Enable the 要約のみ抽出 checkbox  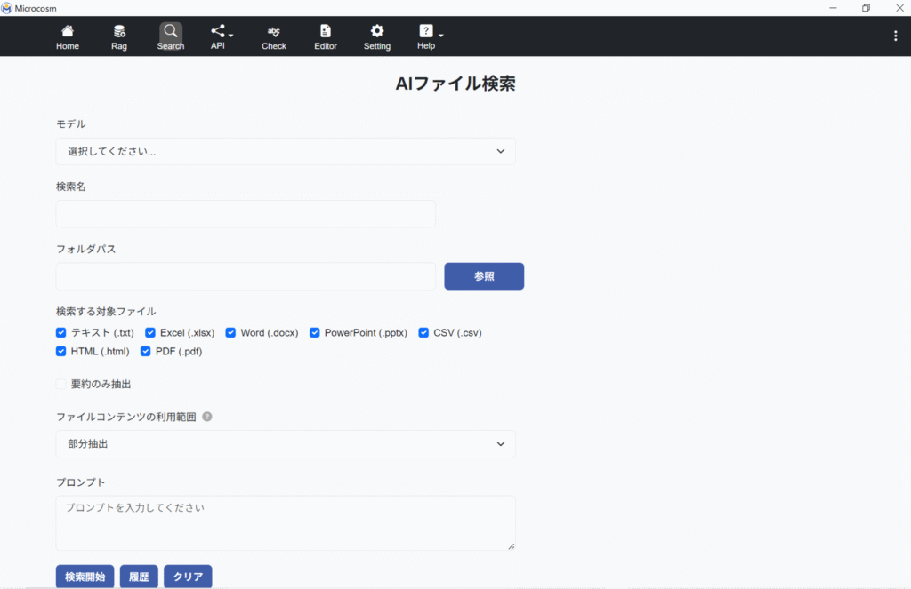[61, 385]
